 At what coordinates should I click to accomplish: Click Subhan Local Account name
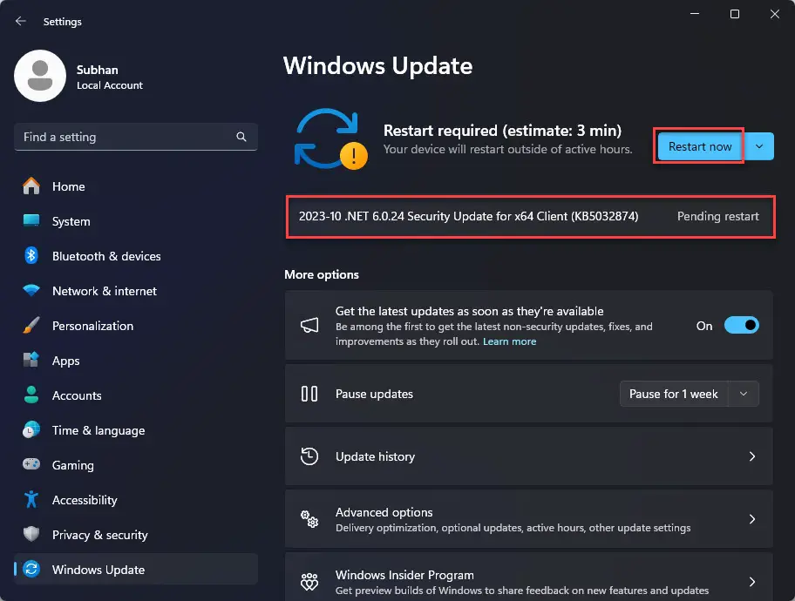point(110,77)
